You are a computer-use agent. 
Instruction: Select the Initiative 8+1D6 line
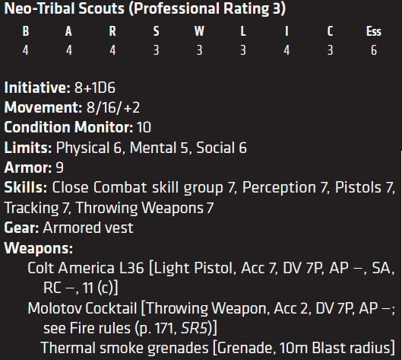(60, 88)
